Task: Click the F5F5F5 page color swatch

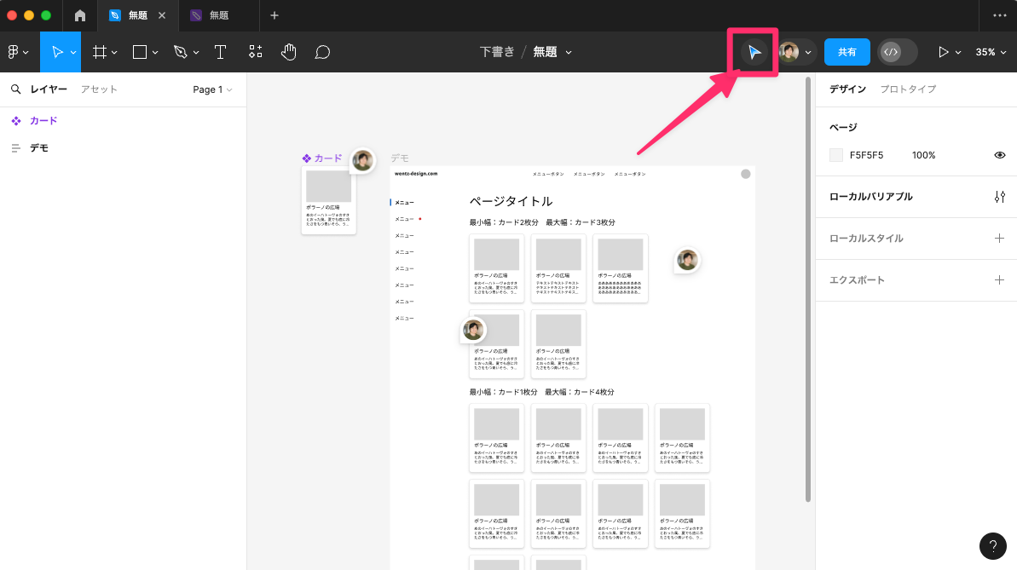Action: (836, 155)
